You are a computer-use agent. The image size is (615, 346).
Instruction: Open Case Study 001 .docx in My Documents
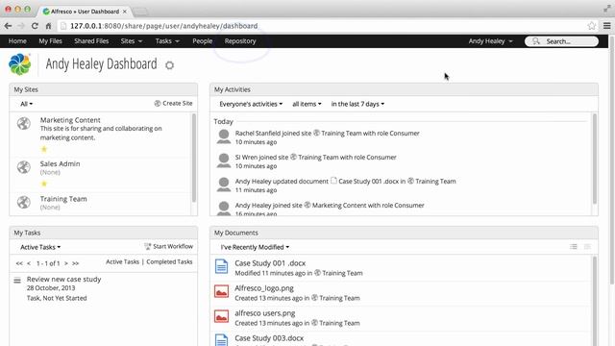pos(270,263)
